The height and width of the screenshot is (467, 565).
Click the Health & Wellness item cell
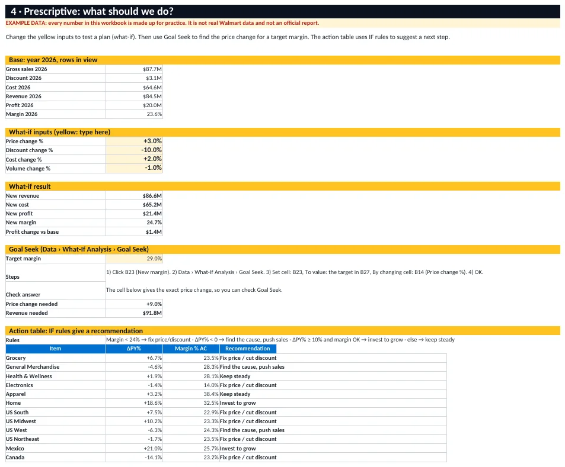(56, 376)
